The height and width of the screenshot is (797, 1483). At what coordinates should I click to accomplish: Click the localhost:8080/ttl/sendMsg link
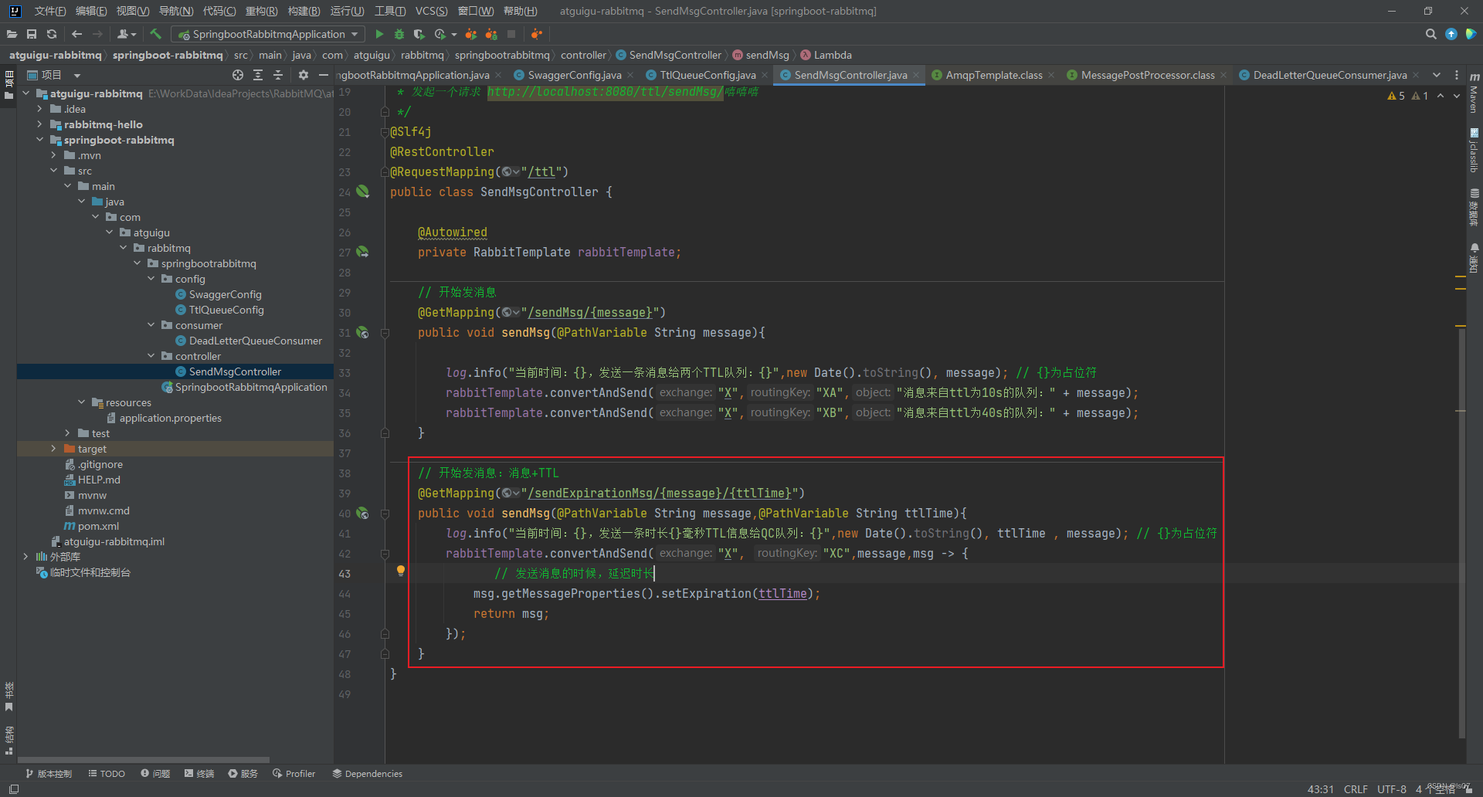pyautogui.click(x=605, y=92)
